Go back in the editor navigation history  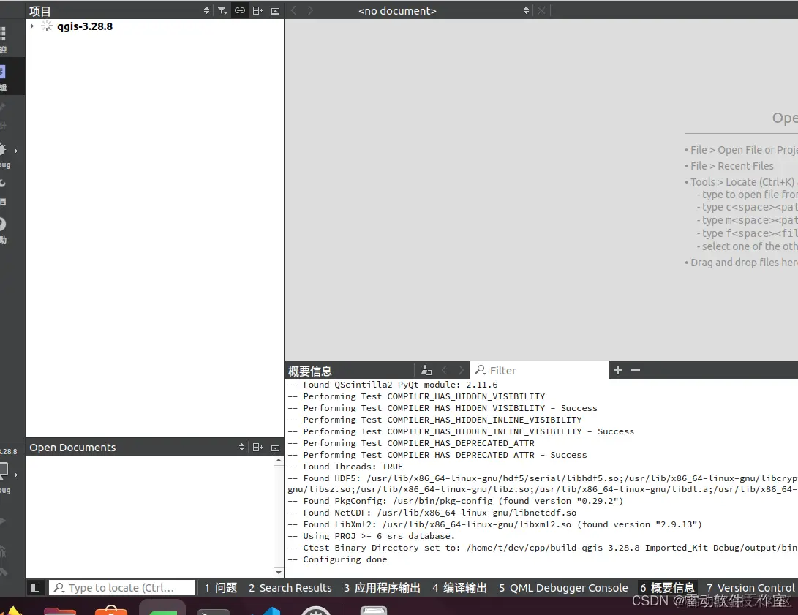pos(293,10)
